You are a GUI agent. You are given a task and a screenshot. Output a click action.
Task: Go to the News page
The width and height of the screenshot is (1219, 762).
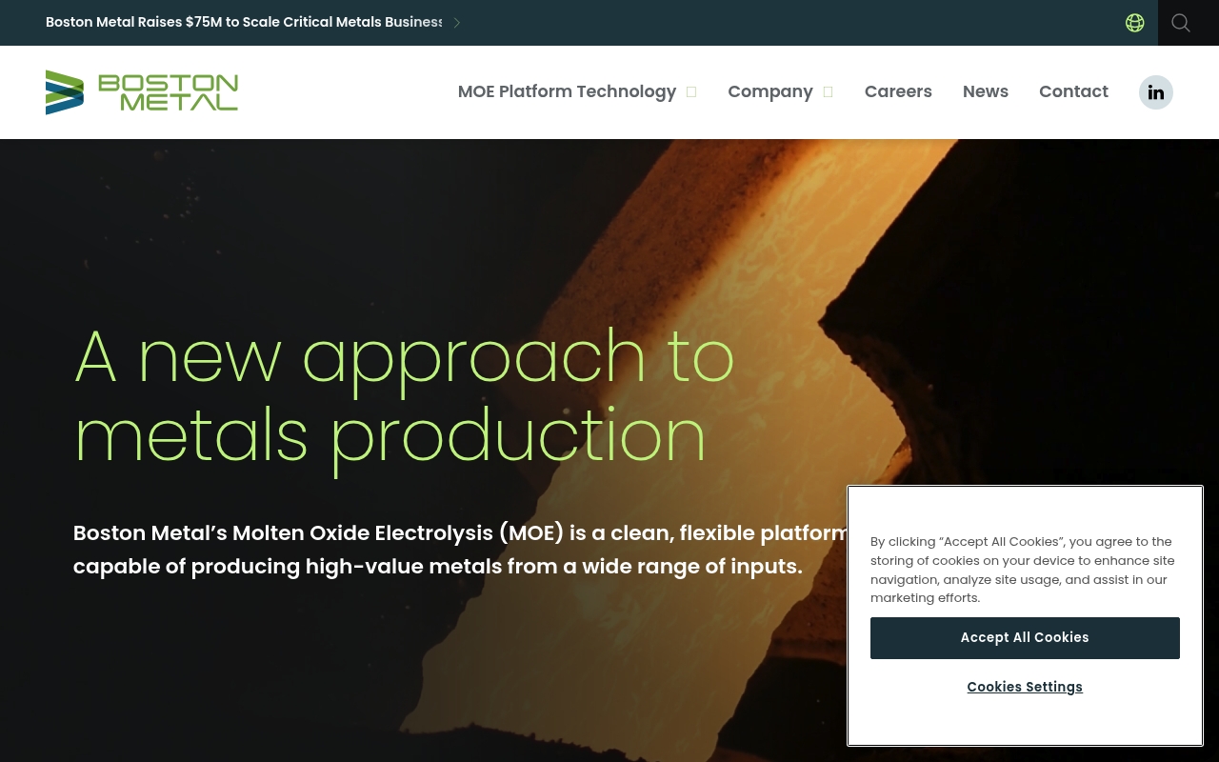point(986,91)
